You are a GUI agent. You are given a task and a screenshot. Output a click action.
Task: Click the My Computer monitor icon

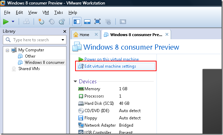click(x=14, y=50)
